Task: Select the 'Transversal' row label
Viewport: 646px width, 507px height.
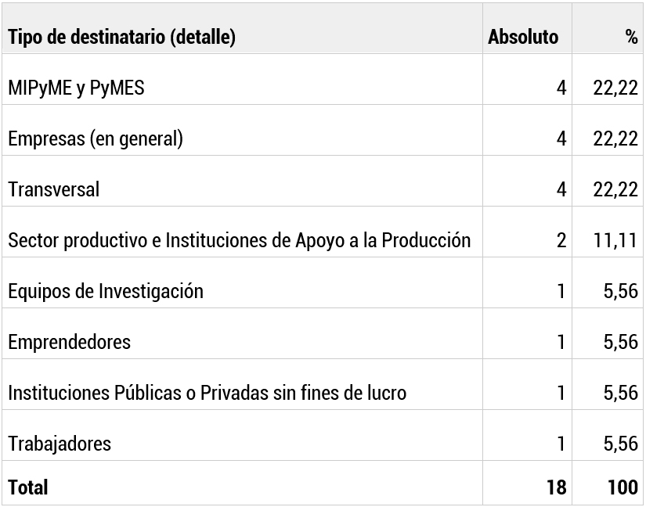Action: coord(54,189)
